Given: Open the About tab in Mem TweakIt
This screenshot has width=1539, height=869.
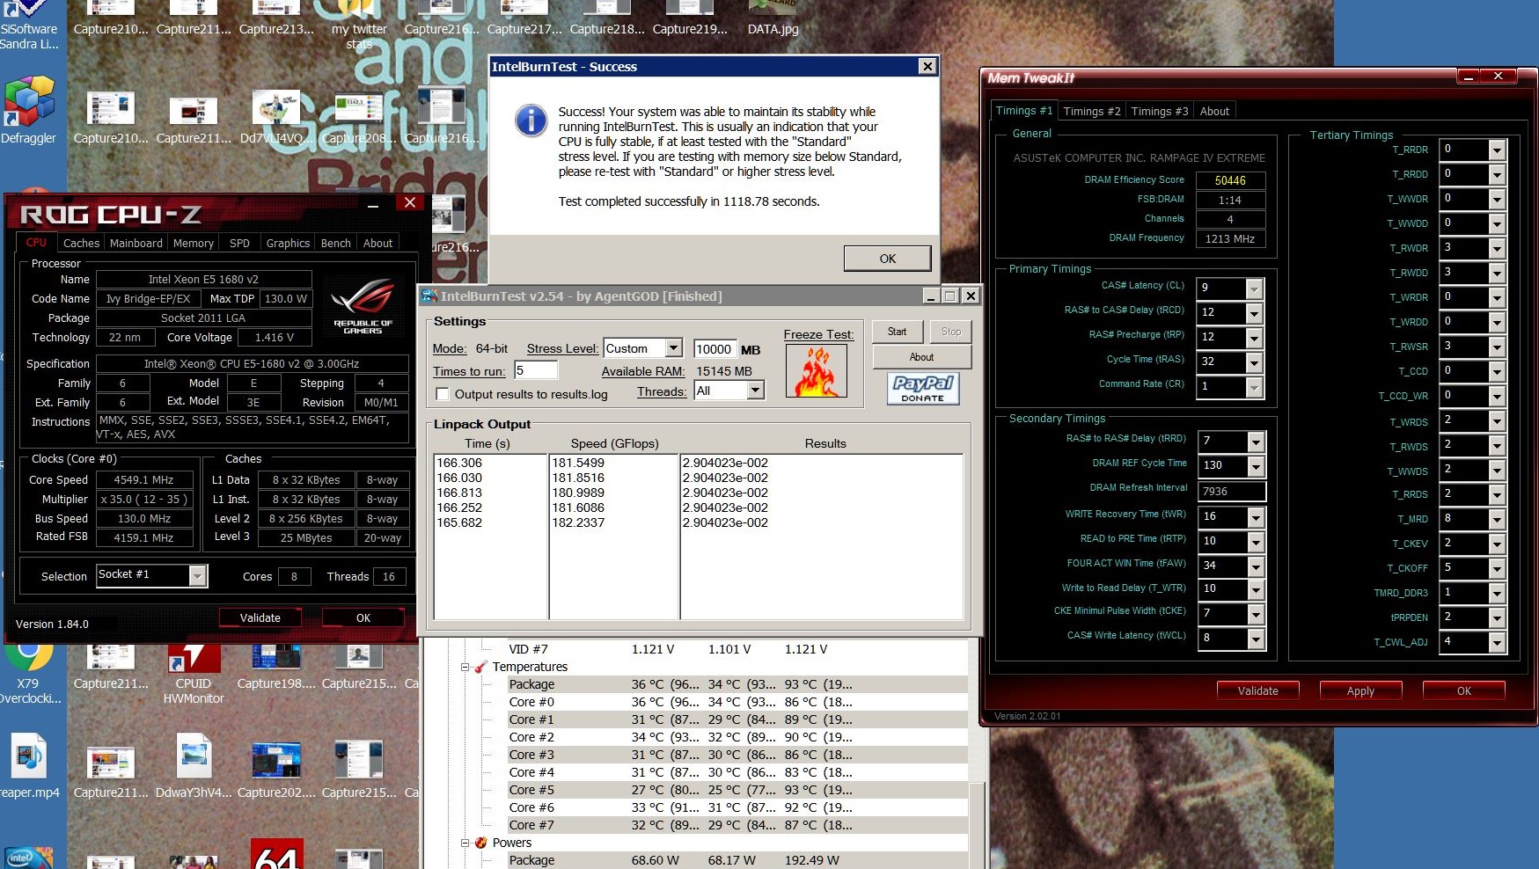Looking at the screenshot, I should pyautogui.click(x=1214, y=111).
